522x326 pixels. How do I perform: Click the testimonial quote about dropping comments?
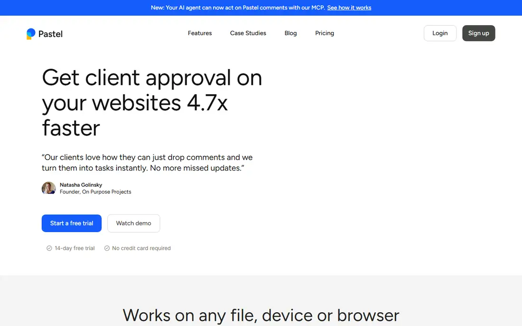tap(147, 163)
